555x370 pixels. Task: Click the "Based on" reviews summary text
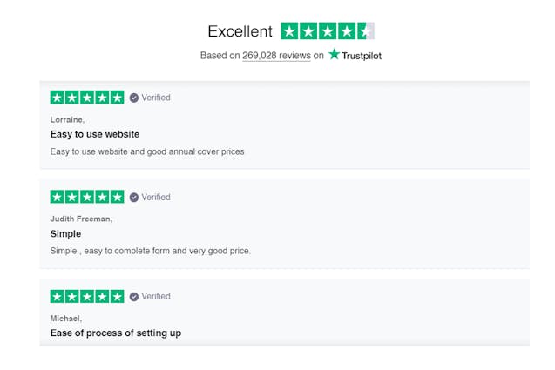220,56
